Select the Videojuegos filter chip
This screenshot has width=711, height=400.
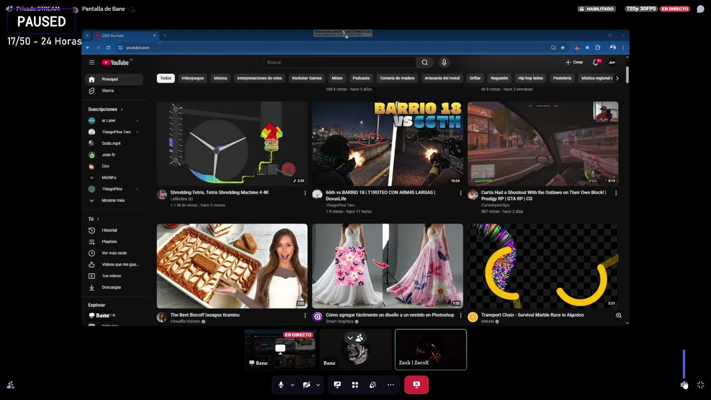192,78
